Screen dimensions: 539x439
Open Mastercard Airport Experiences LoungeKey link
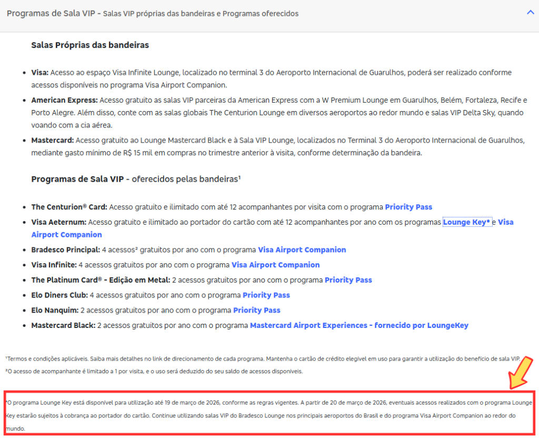point(359,325)
